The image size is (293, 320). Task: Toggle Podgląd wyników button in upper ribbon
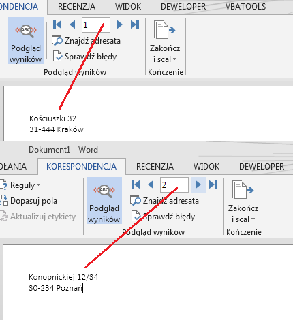[x=26, y=41]
